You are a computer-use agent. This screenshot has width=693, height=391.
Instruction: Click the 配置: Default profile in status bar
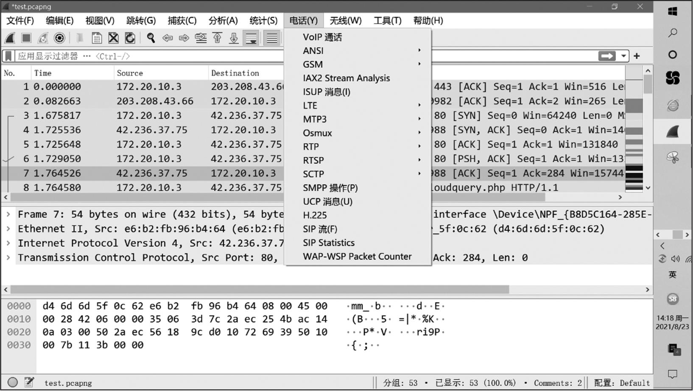coord(622,383)
